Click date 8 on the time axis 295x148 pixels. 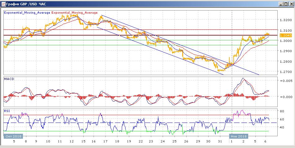pos(26,141)
